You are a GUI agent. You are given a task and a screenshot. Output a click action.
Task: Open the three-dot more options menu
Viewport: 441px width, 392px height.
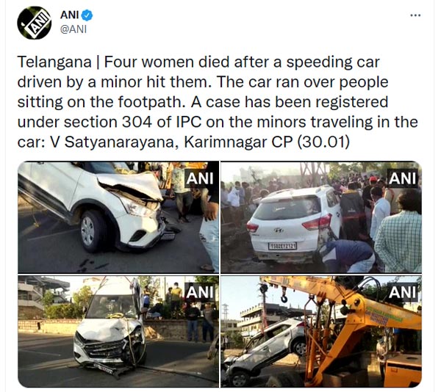415,15
